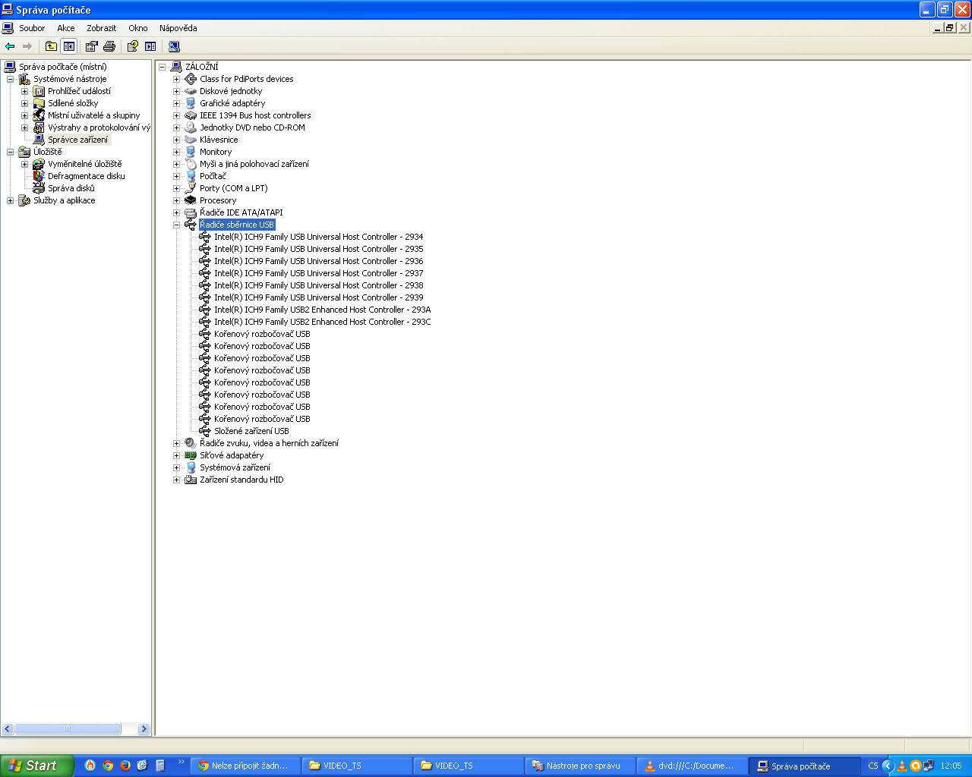This screenshot has width=972, height=777.
Task: Switch to Nástroje pro správu taskbar button
Action: (579, 766)
